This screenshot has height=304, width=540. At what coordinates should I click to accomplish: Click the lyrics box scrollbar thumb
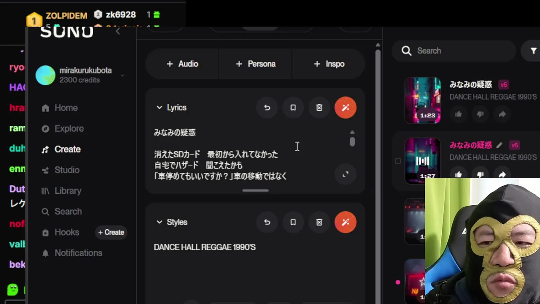(352, 141)
